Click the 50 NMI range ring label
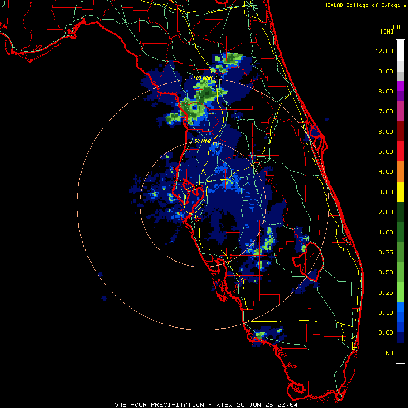The image size is (408, 408). tap(203, 141)
